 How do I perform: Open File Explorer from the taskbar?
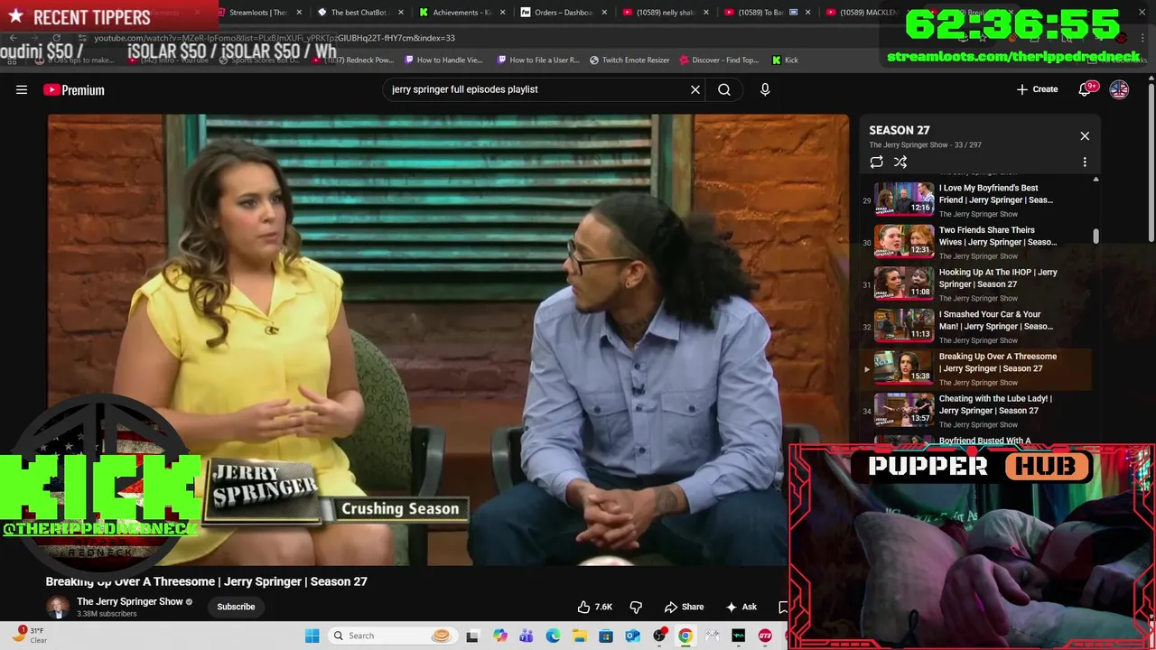pyautogui.click(x=579, y=636)
